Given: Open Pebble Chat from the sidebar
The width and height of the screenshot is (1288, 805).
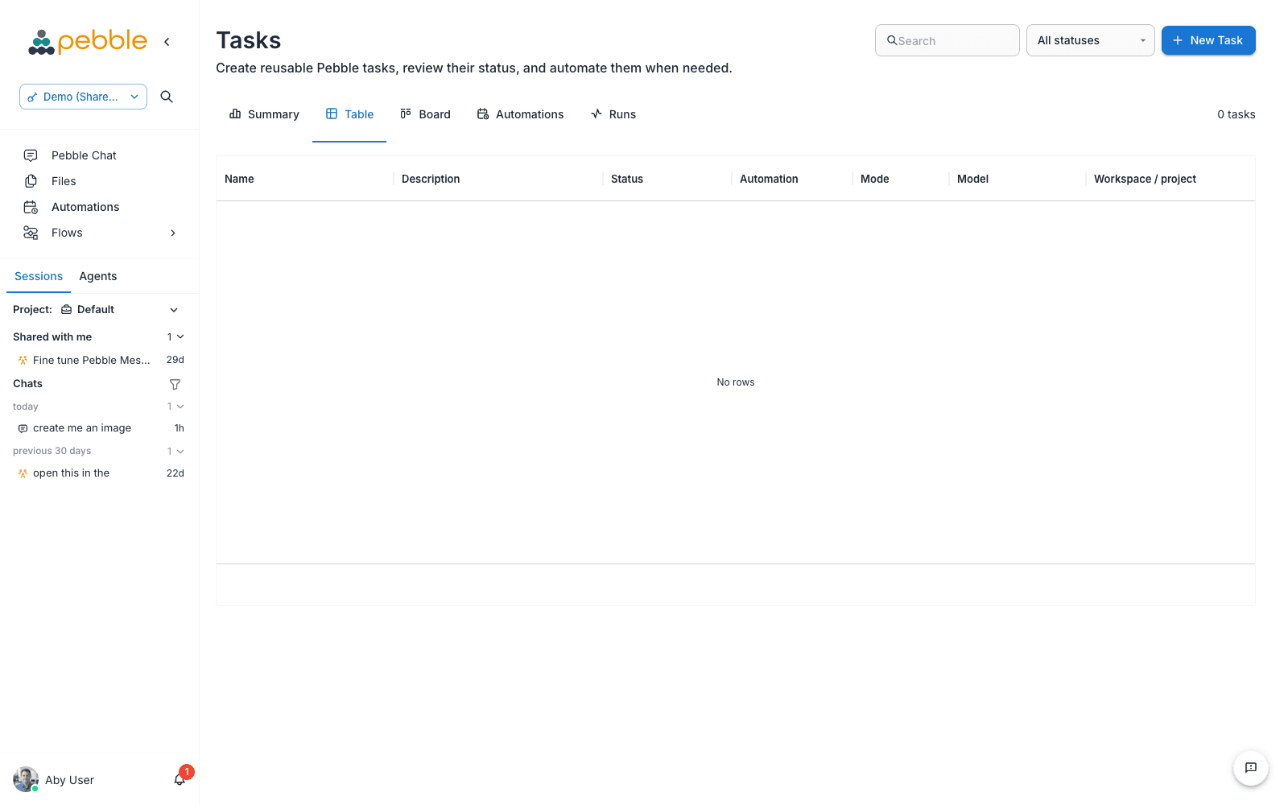Looking at the screenshot, I should point(100,155).
